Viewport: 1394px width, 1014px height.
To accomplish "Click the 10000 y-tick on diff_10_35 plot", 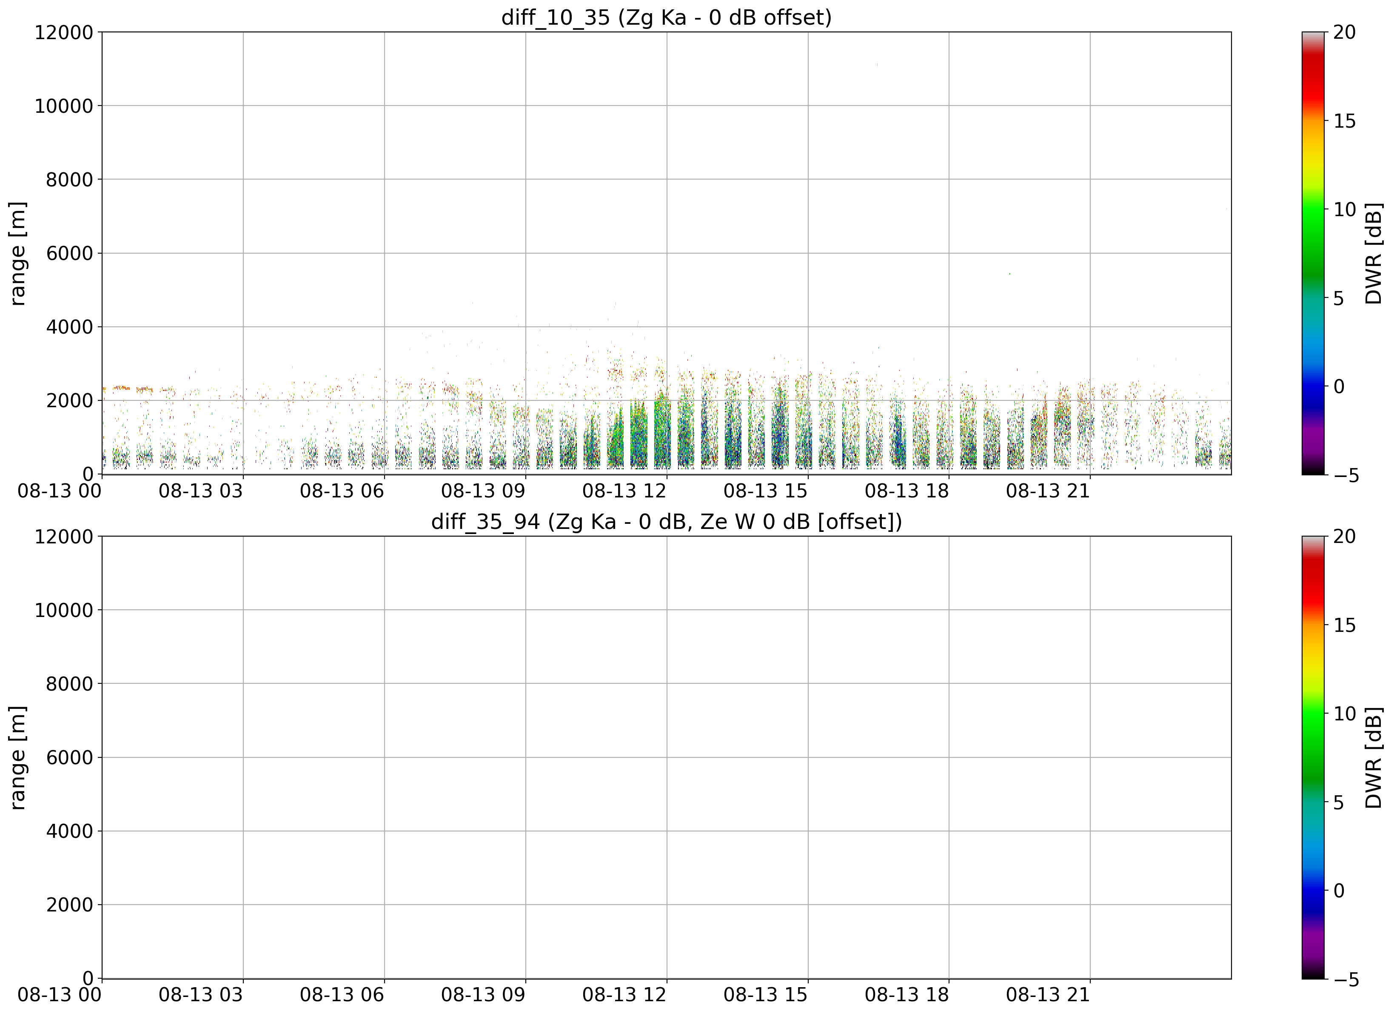I will [x=64, y=106].
